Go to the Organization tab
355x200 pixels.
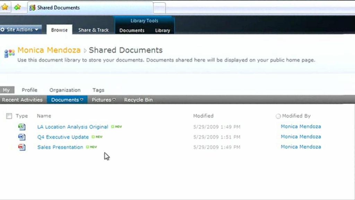pos(65,90)
